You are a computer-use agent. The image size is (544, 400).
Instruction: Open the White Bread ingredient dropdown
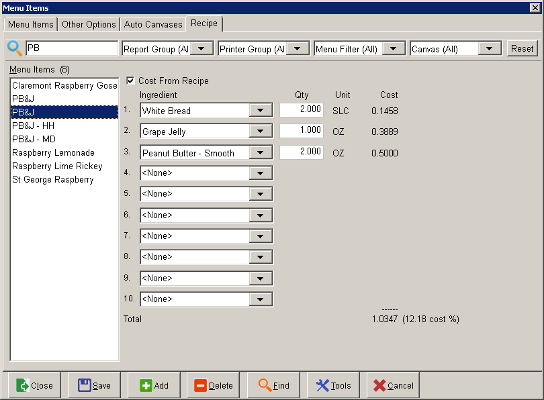click(x=260, y=111)
